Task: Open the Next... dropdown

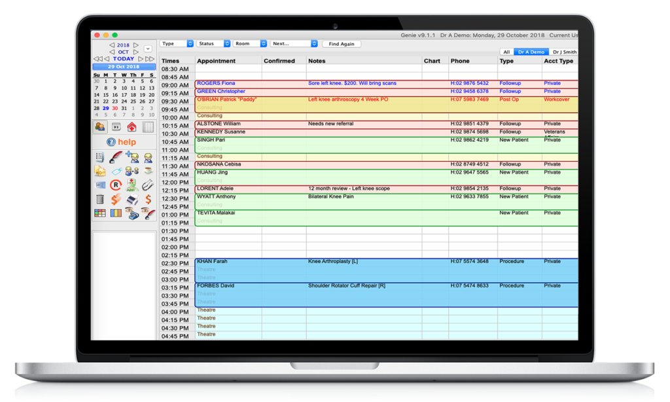Action: [294, 44]
